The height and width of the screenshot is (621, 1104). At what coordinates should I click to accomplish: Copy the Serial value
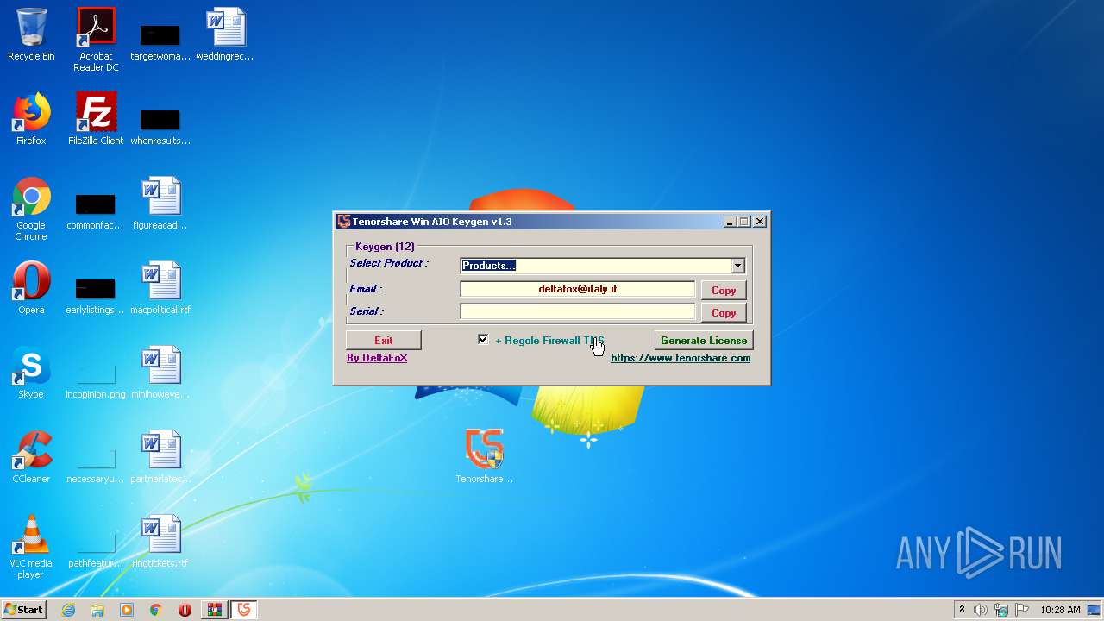(724, 312)
